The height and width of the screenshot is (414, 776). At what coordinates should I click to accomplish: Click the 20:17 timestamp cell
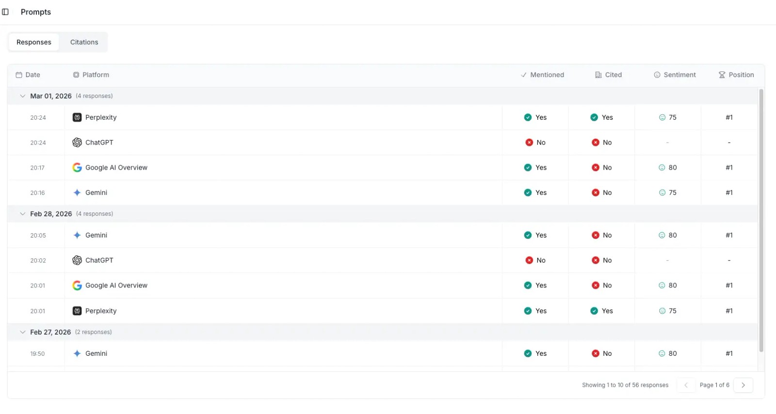[x=37, y=168]
